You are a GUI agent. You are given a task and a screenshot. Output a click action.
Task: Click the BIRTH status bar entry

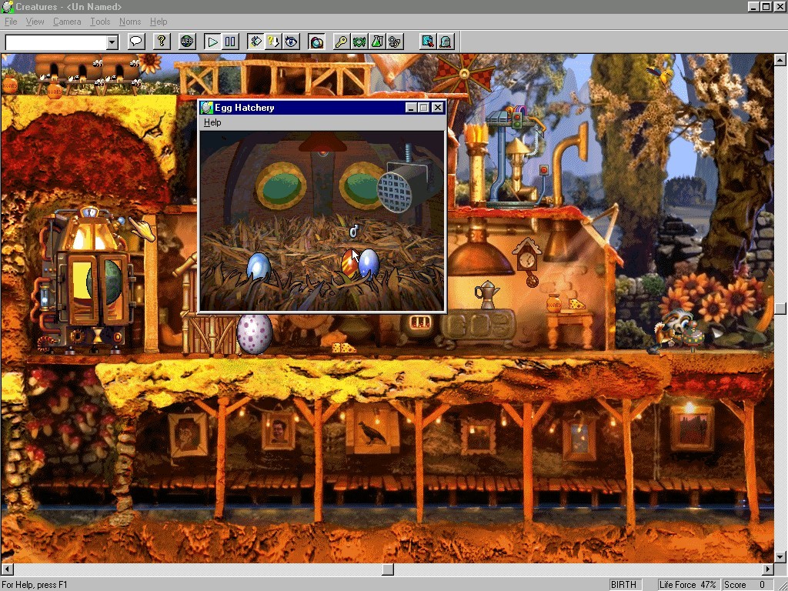tap(623, 585)
